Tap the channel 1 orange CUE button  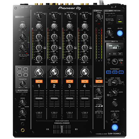(39, 81)
